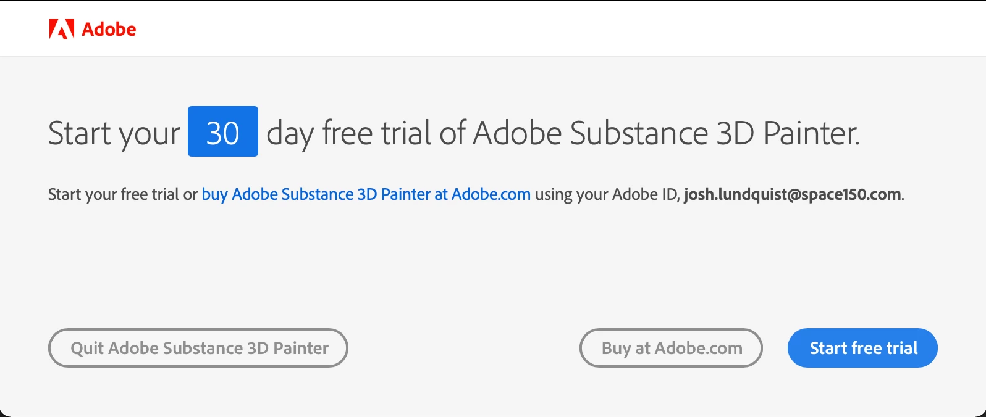The image size is (986, 417).
Task: Start the free trial
Action: click(x=862, y=348)
